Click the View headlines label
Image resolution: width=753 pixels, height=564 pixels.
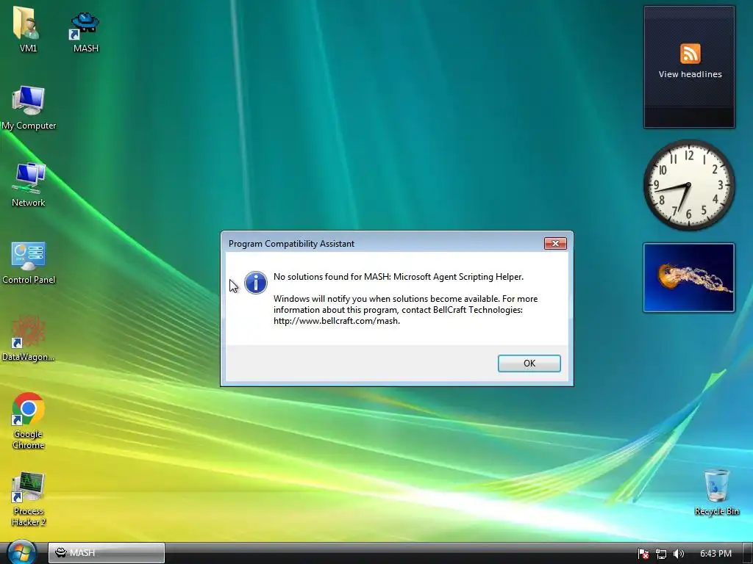690,74
